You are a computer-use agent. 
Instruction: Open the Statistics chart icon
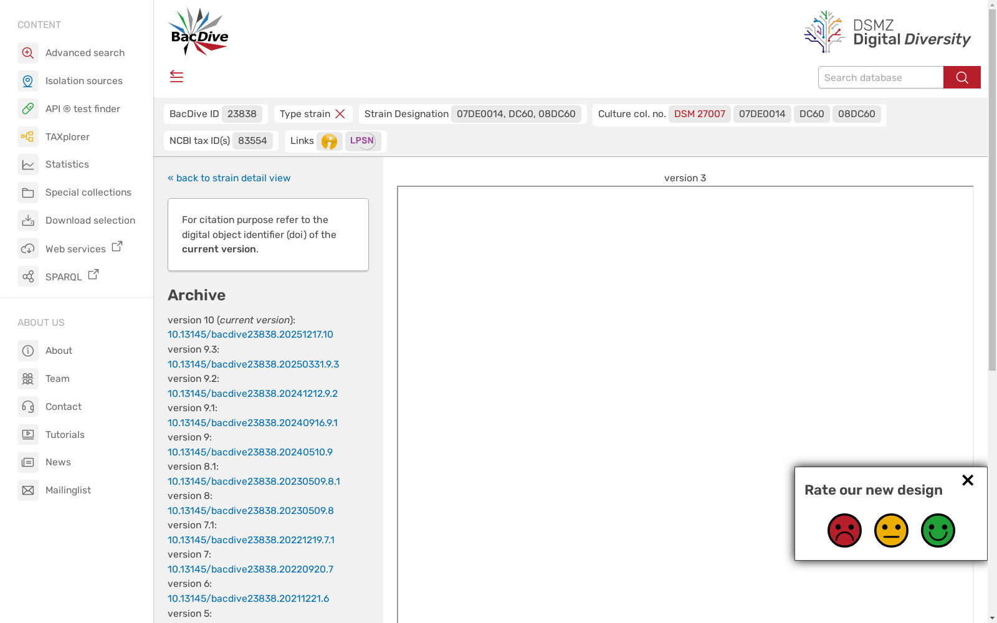pyautogui.click(x=28, y=164)
